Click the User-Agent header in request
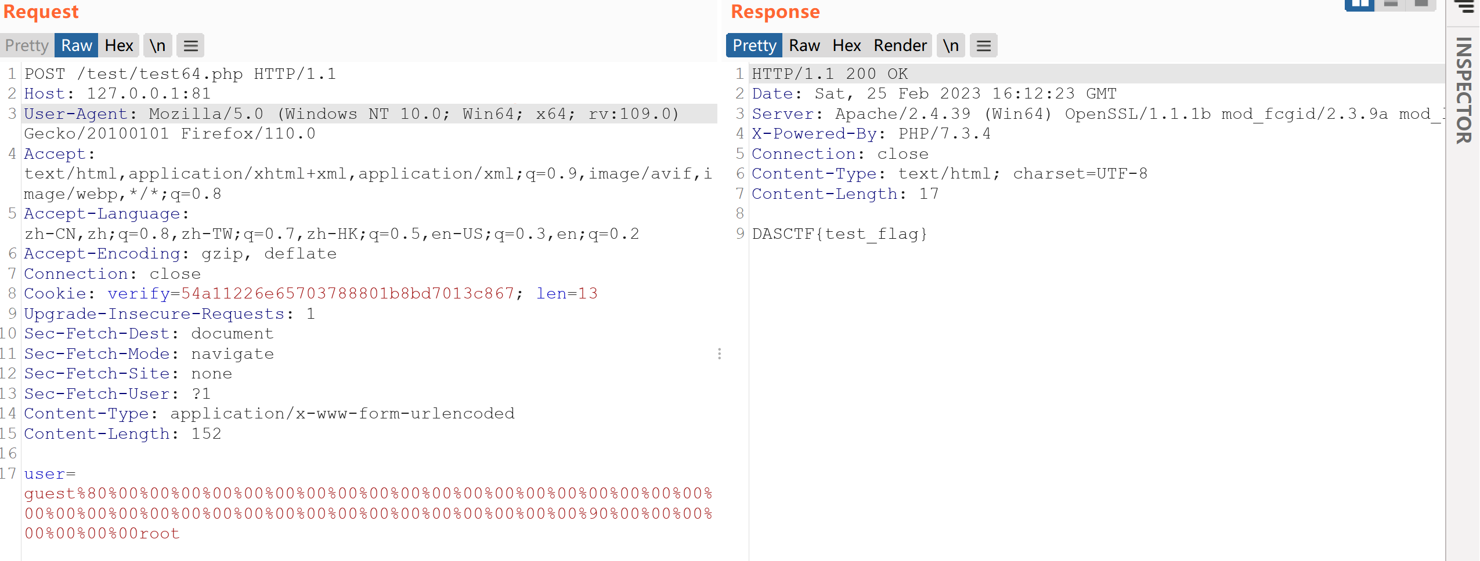 [x=352, y=114]
